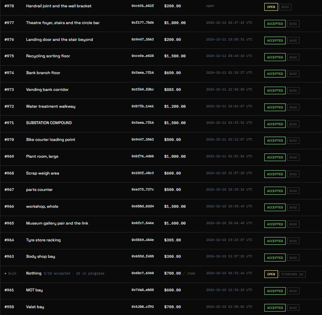Click the $1,600.00 amount

[175, 224]
